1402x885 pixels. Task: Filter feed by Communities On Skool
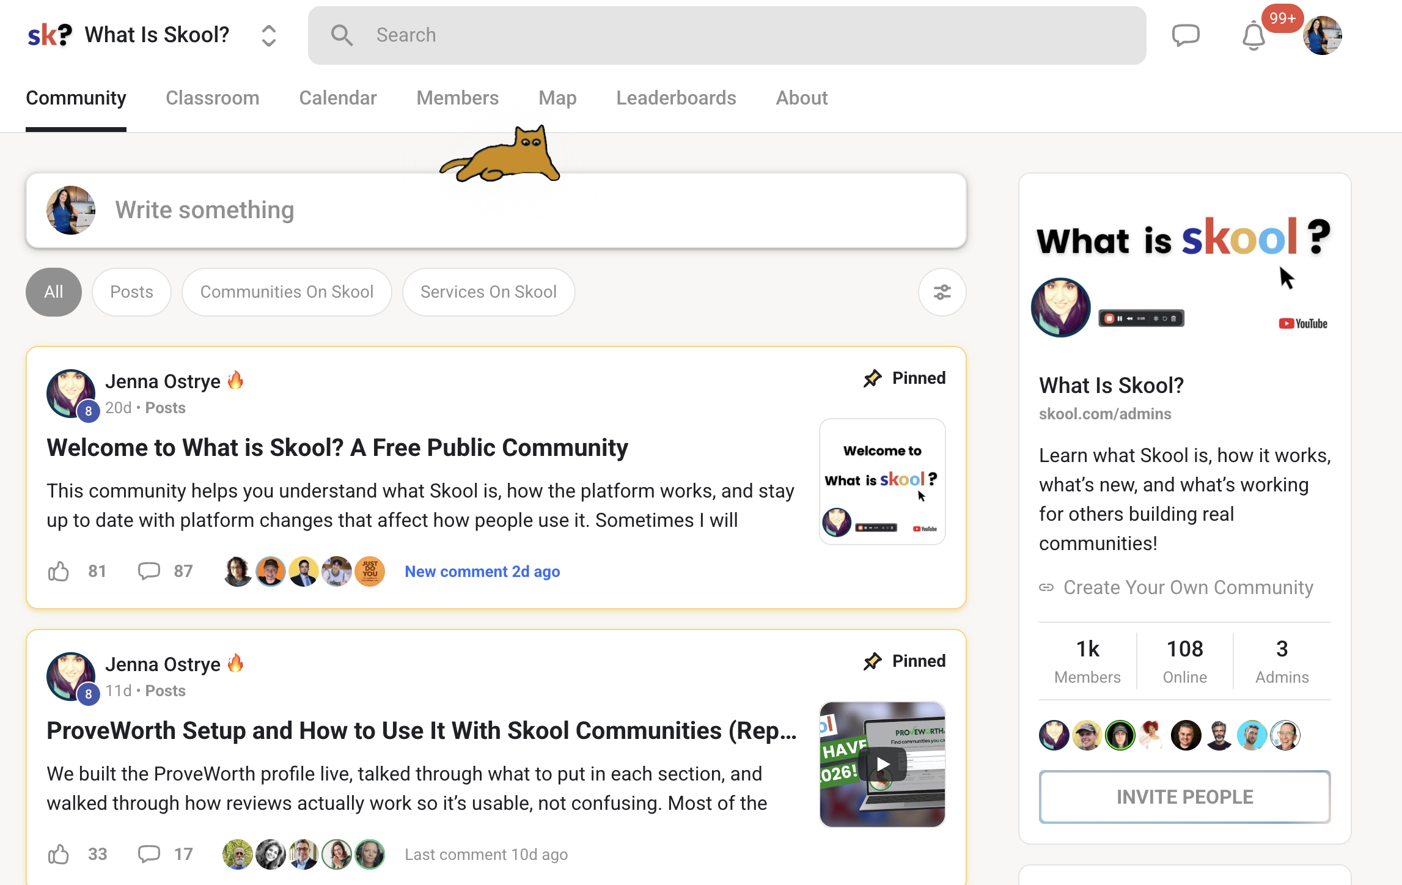287,292
